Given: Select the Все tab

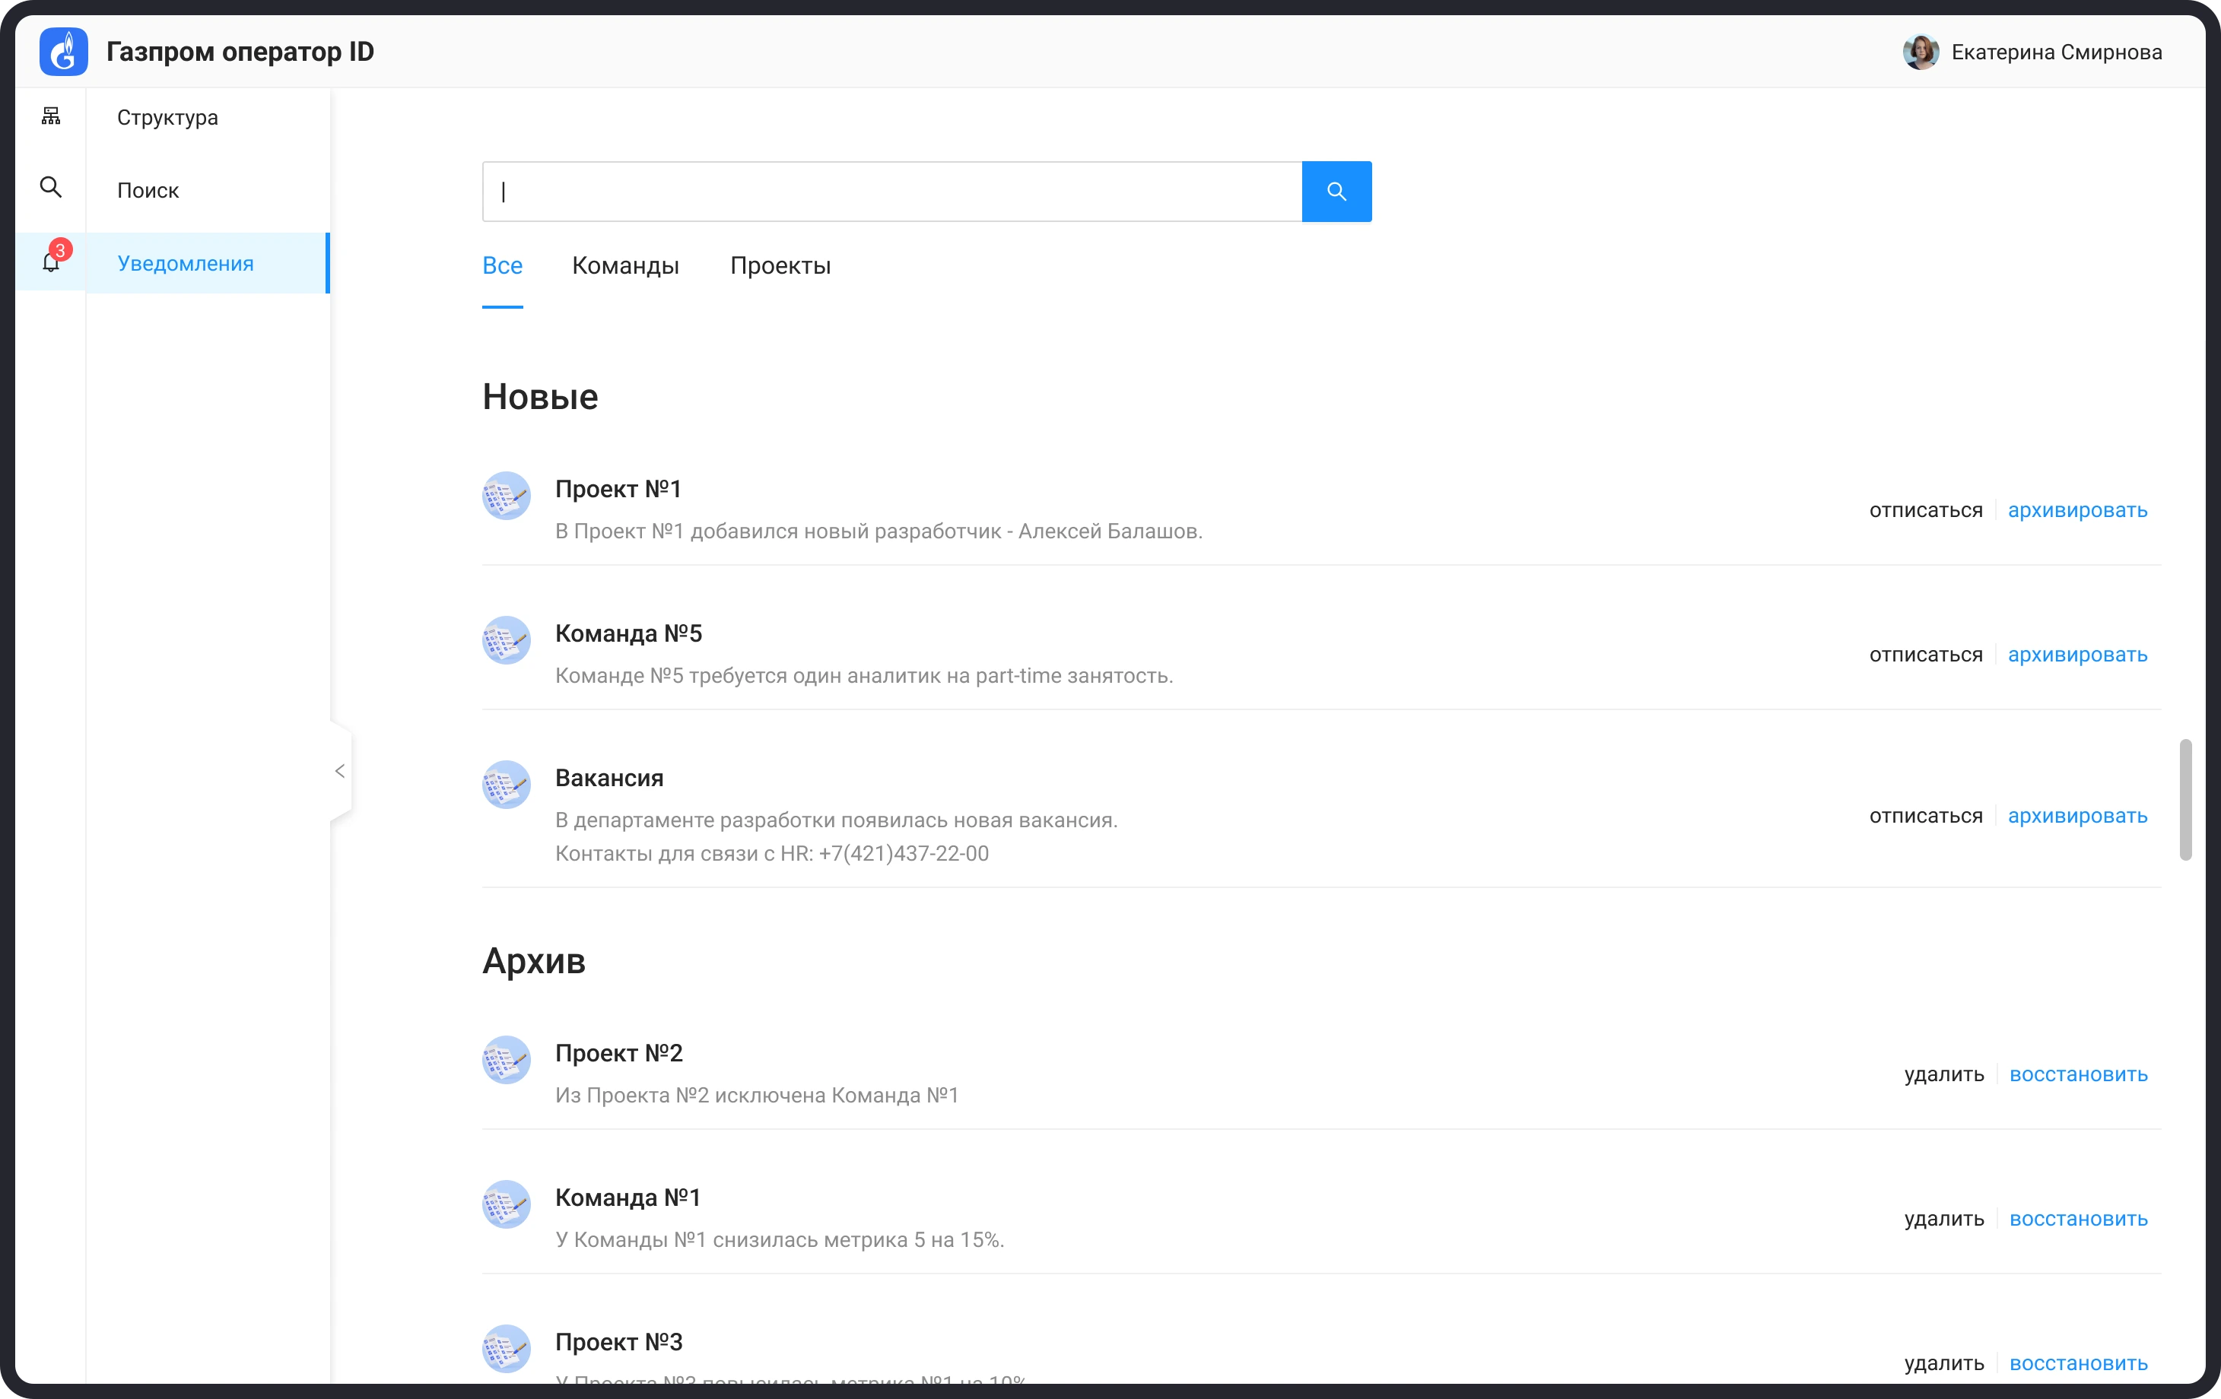Looking at the screenshot, I should 503,265.
